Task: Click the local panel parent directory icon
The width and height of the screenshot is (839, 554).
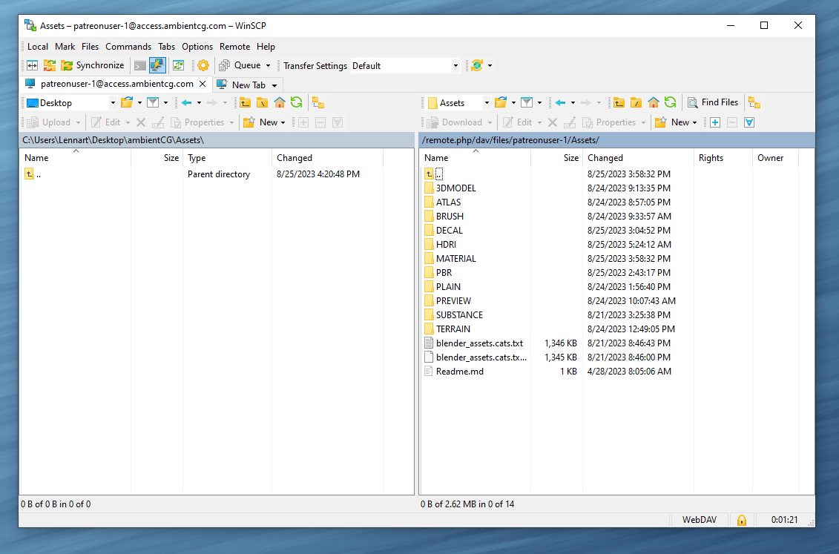Action: coord(245,102)
